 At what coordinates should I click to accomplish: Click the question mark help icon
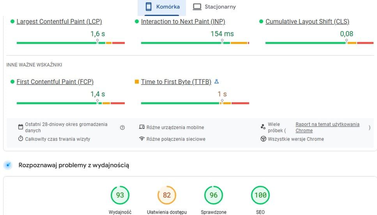(122, 128)
